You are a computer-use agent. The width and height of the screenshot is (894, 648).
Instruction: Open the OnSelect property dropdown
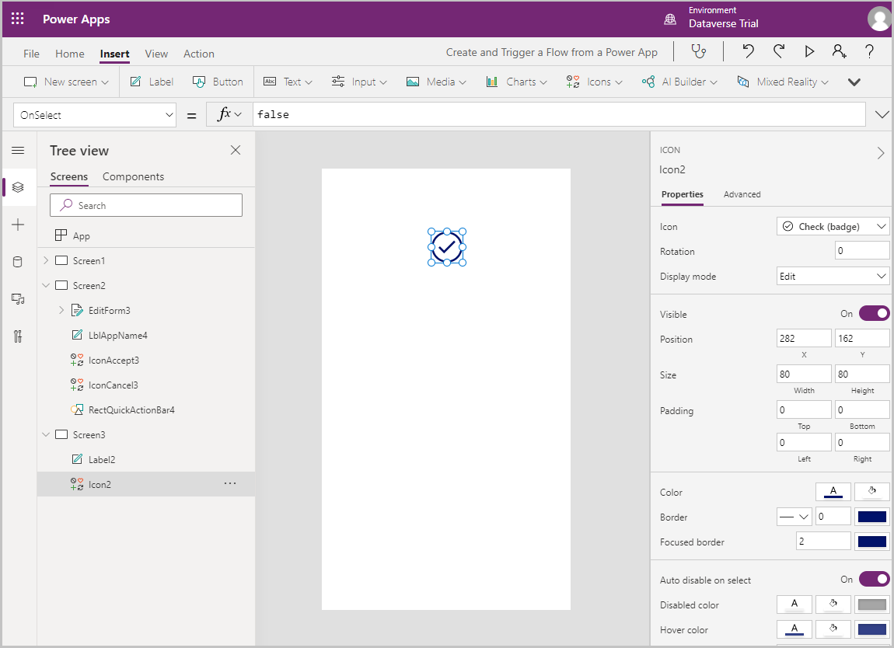(95, 115)
